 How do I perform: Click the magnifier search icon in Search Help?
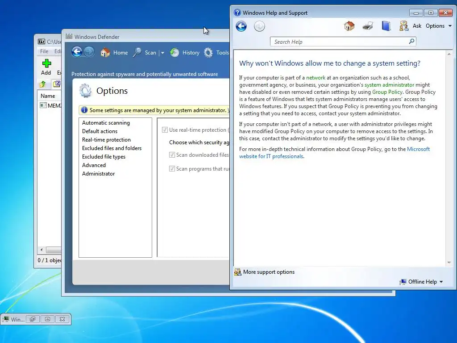pos(411,42)
